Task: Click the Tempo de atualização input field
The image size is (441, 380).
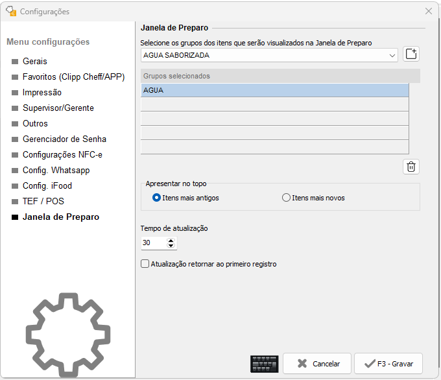Action: click(x=153, y=243)
